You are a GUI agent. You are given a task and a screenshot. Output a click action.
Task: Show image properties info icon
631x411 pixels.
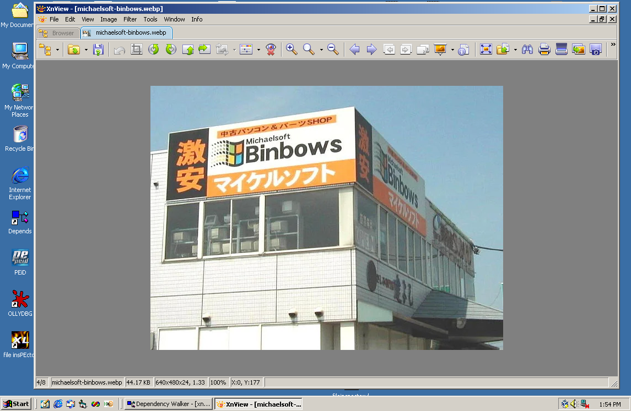[463, 50]
